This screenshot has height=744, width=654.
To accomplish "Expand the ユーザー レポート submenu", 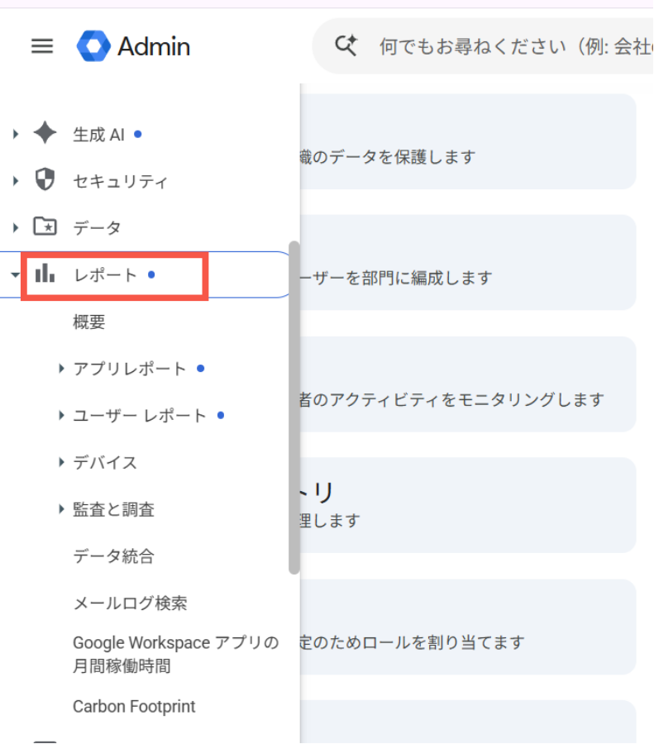I will (x=60, y=415).
